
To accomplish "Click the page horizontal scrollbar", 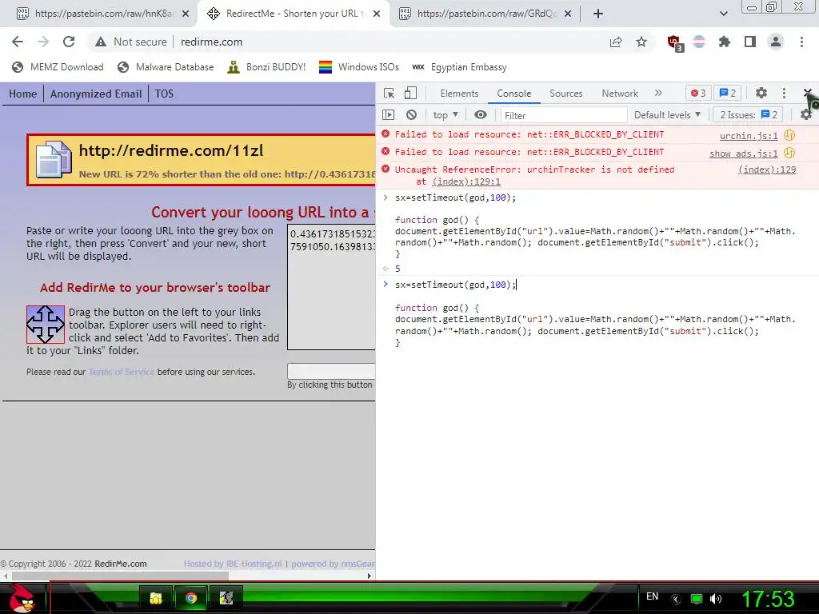I will [x=120, y=576].
